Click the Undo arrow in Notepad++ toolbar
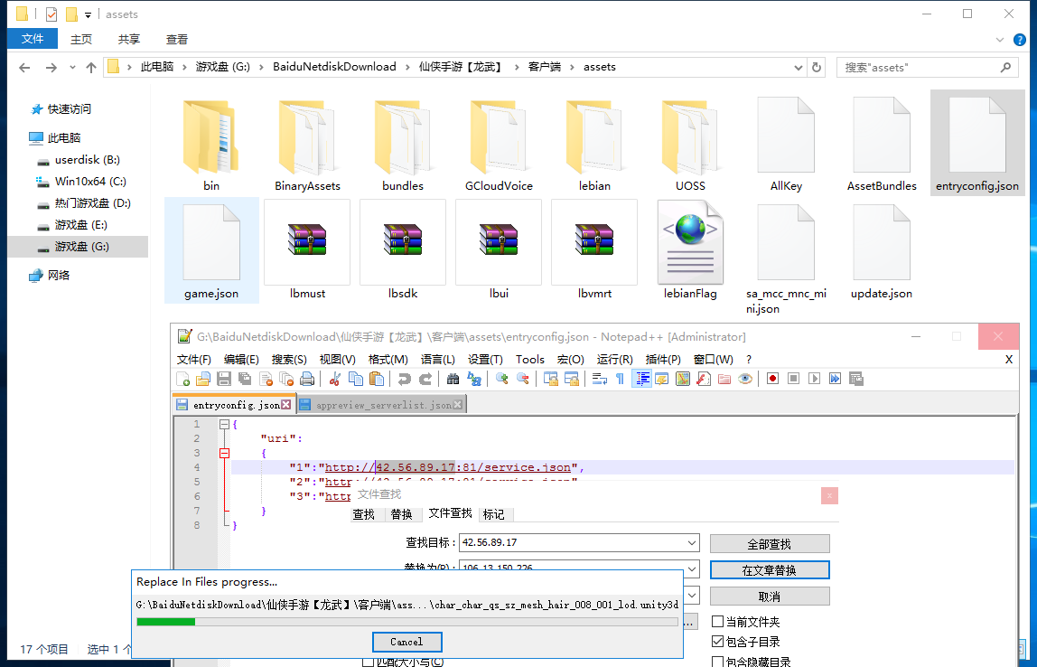1037x667 pixels. coord(404,379)
